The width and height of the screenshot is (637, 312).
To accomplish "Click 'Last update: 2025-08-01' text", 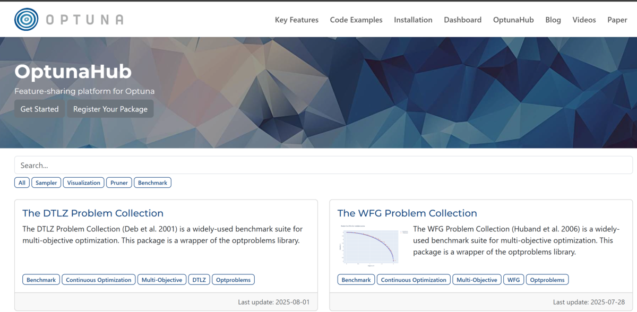I will point(273,302).
